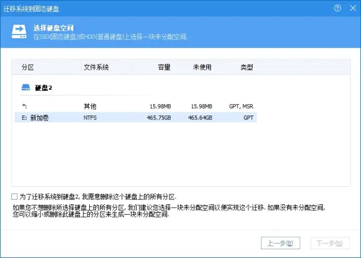This screenshot has height=258, width=361.
Task: Click the NTFS file system cell
Action: pos(90,118)
